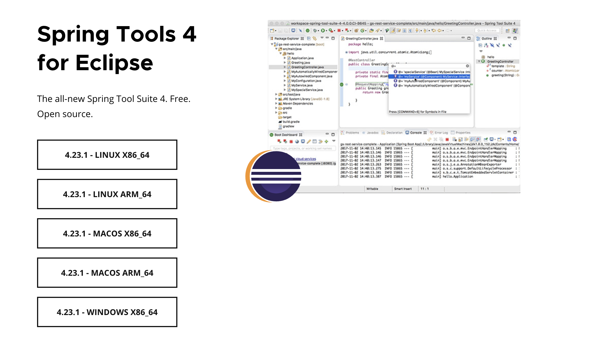Click the Outline view icon

(478, 38)
